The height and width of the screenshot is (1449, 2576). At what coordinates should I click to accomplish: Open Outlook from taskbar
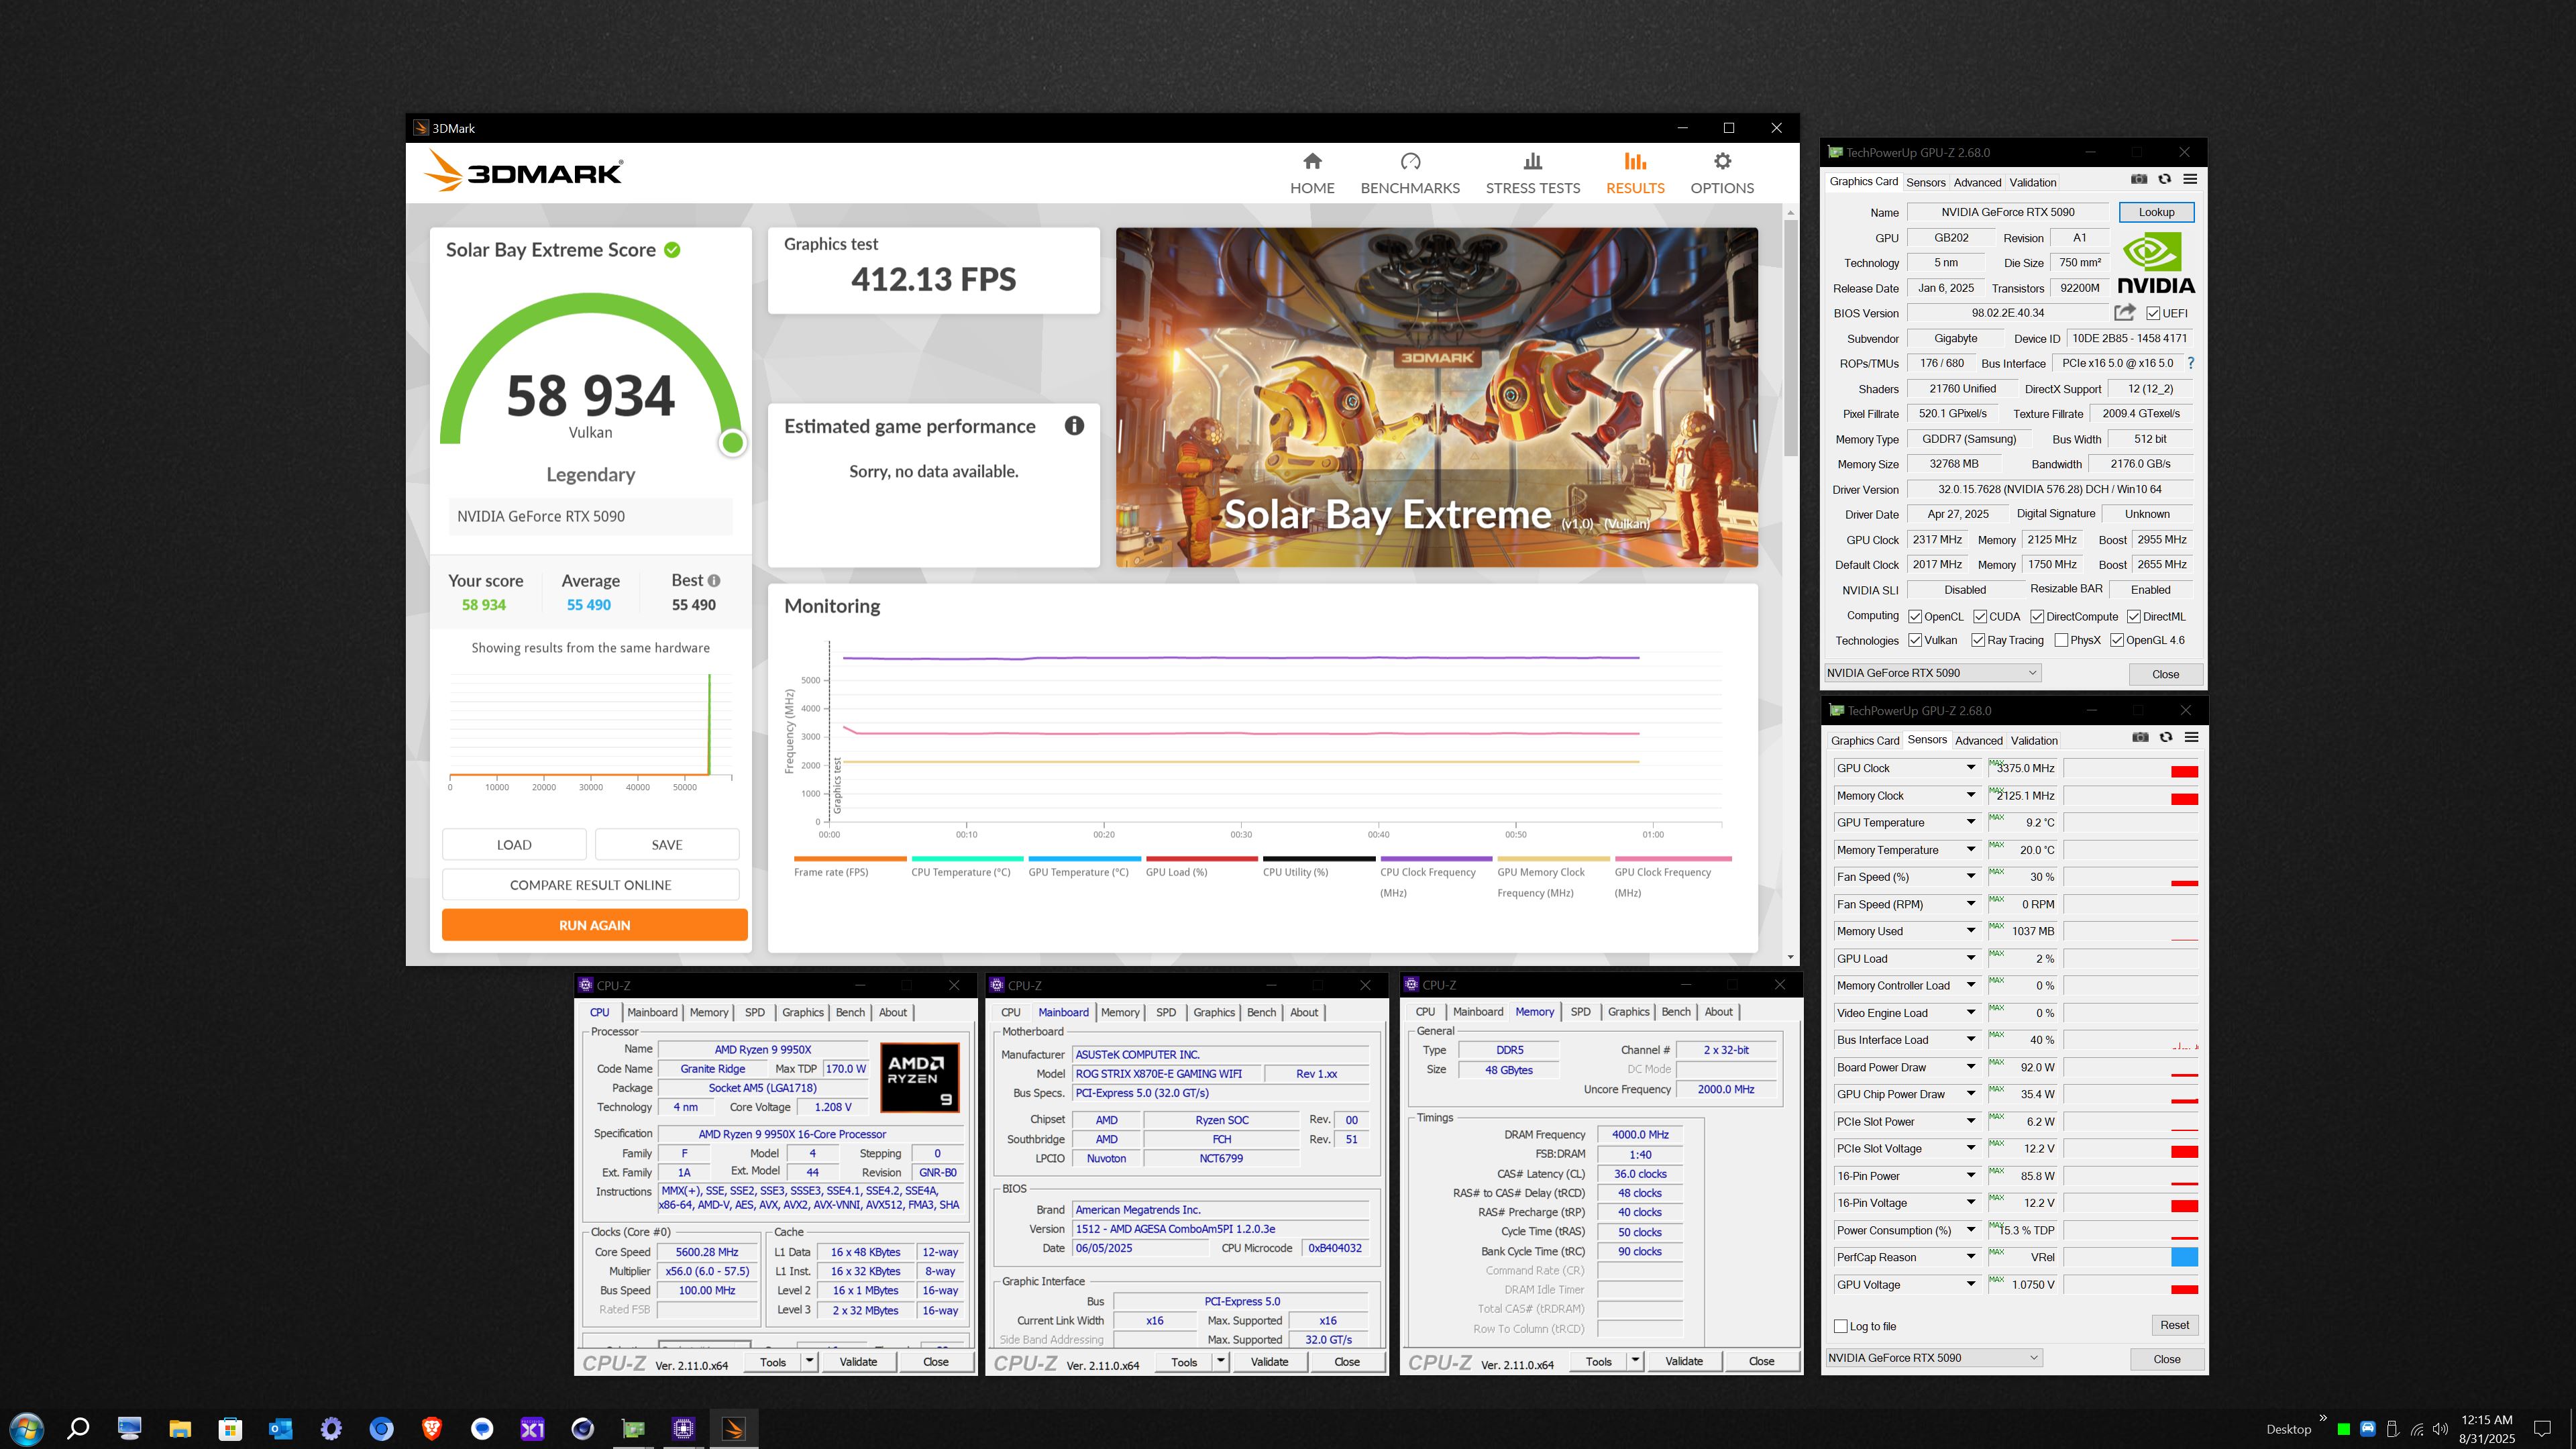pyautogui.click(x=280, y=1428)
